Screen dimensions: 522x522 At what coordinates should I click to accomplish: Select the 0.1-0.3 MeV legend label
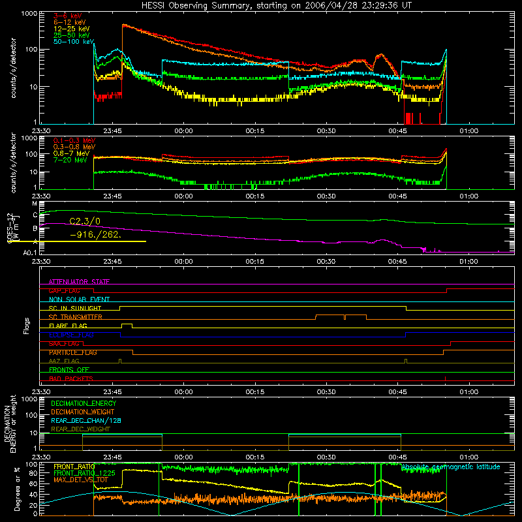pyautogui.click(x=74, y=140)
